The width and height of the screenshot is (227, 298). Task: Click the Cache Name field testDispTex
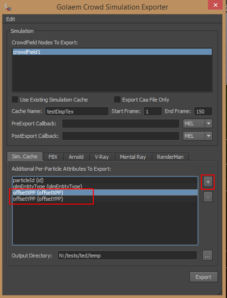(77, 111)
